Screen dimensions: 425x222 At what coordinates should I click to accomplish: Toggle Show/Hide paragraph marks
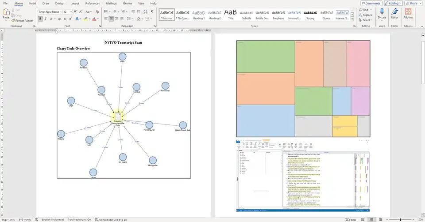pos(152,12)
